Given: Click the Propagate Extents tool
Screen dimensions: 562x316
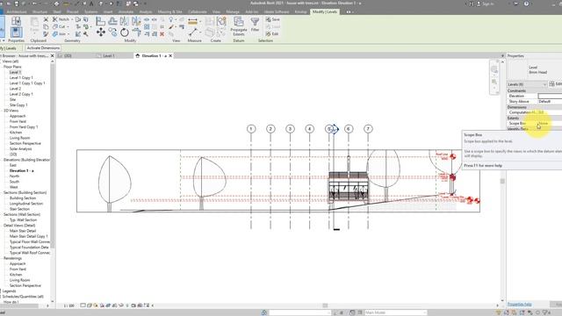Looking at the screenshot, I should (x=238, y=26).
